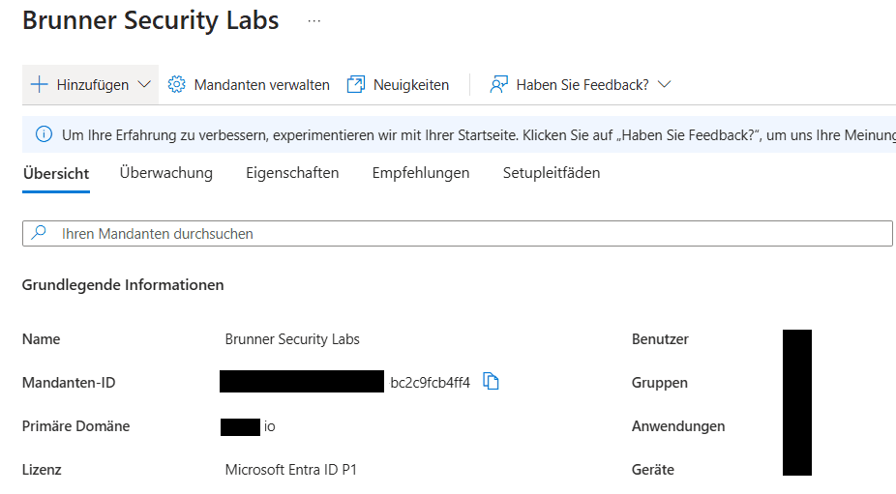Switch to the Überwachung tab

tap(165, 173)
